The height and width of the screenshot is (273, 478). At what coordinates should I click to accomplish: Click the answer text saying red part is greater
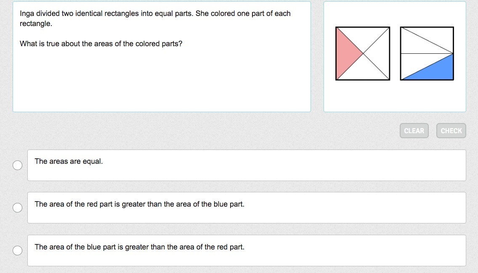139,204
